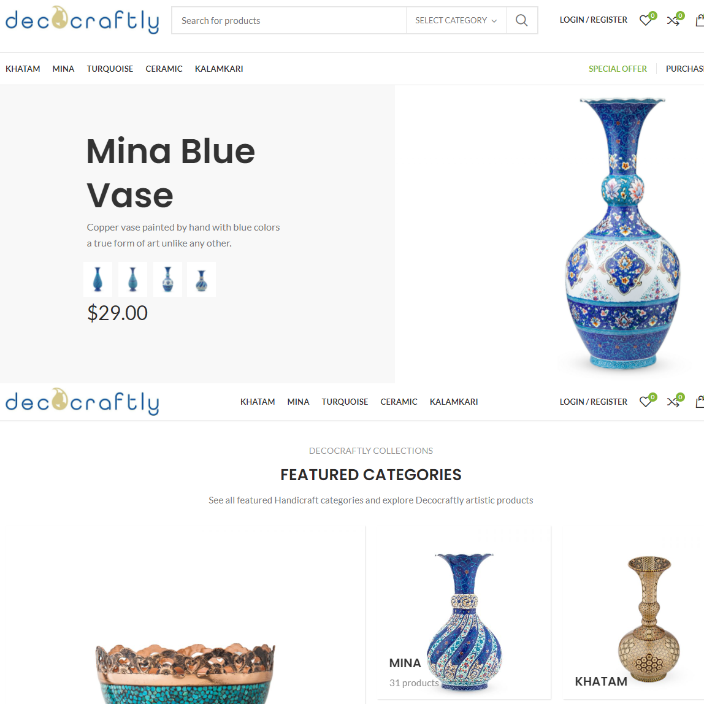Open shopping cart icon in top header

pyautogui.click(x=700, y=20)
